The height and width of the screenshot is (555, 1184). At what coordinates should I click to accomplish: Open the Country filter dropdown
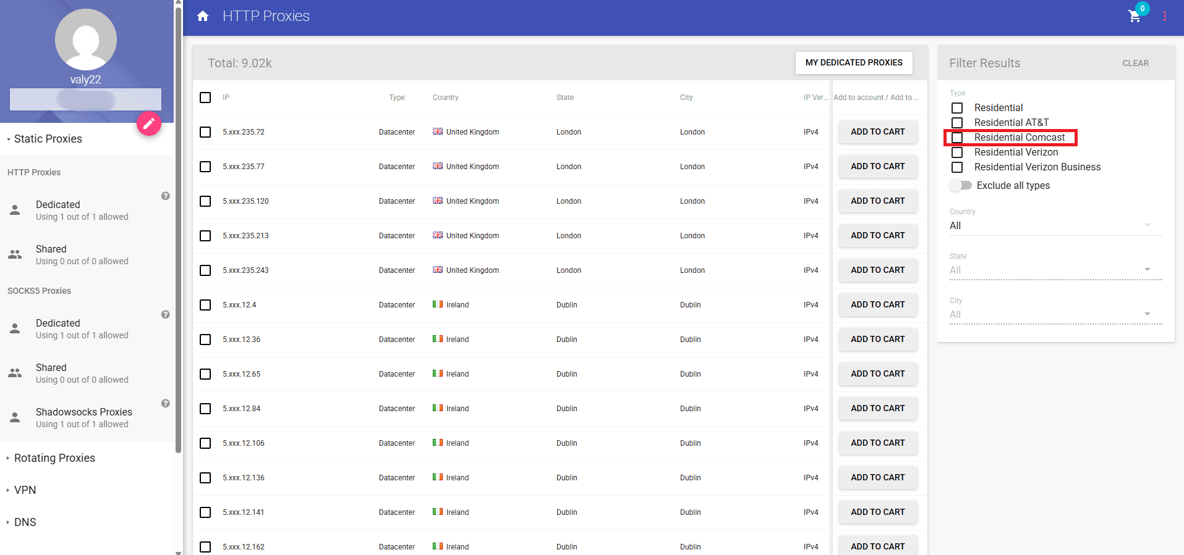pos(1055,225)
